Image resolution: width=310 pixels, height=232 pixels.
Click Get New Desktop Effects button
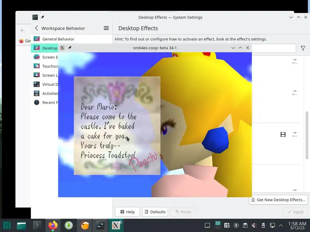coord(278,200)
